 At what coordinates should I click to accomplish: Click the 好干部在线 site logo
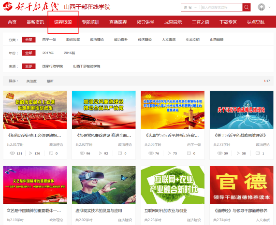30,7
